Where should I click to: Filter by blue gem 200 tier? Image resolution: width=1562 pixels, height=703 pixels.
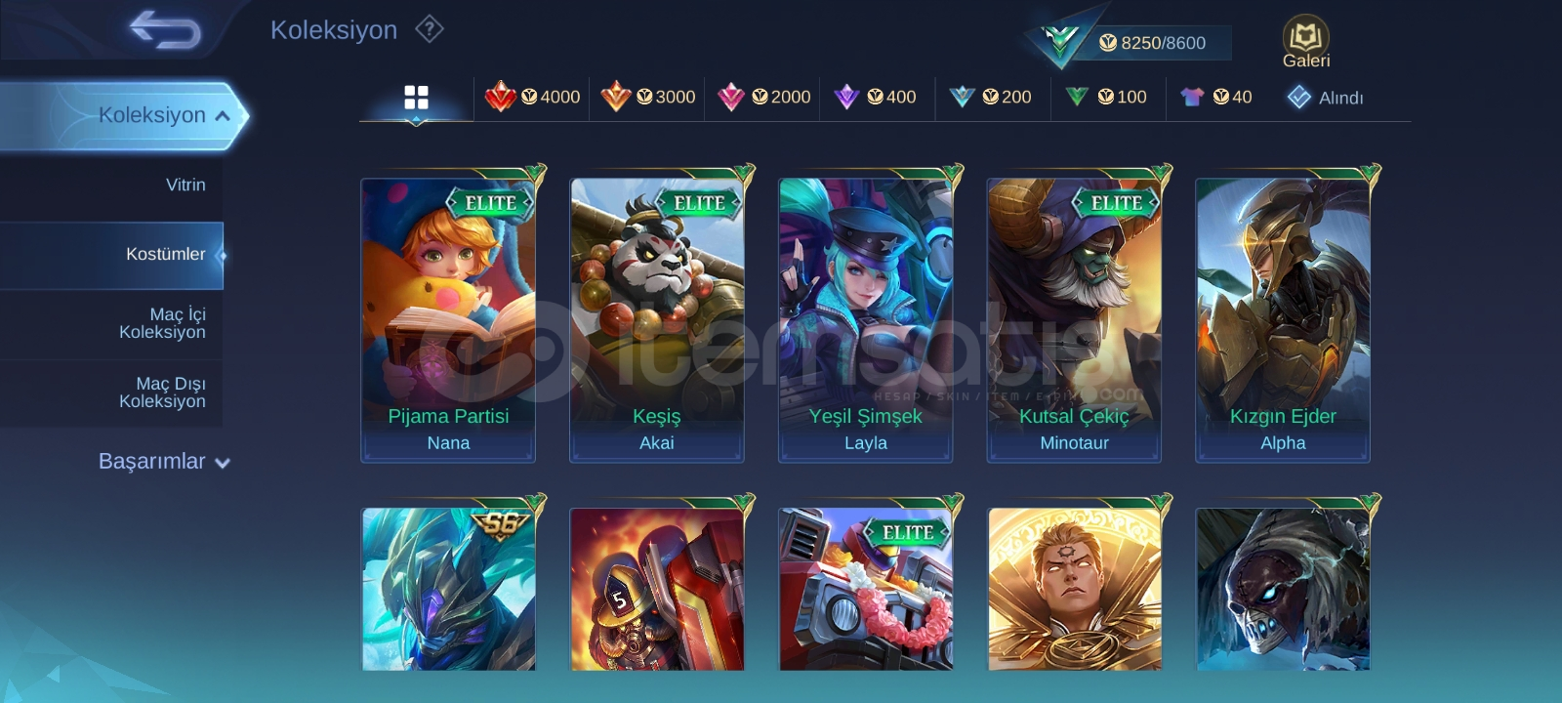click(x=990, y=97)
